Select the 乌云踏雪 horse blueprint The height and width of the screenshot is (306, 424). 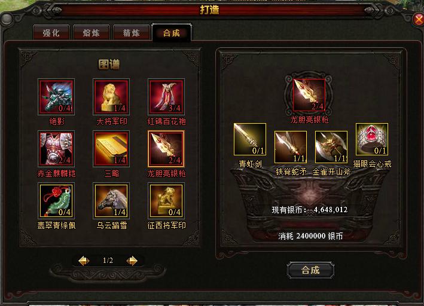pyautogui.click(x=111, y=201)
